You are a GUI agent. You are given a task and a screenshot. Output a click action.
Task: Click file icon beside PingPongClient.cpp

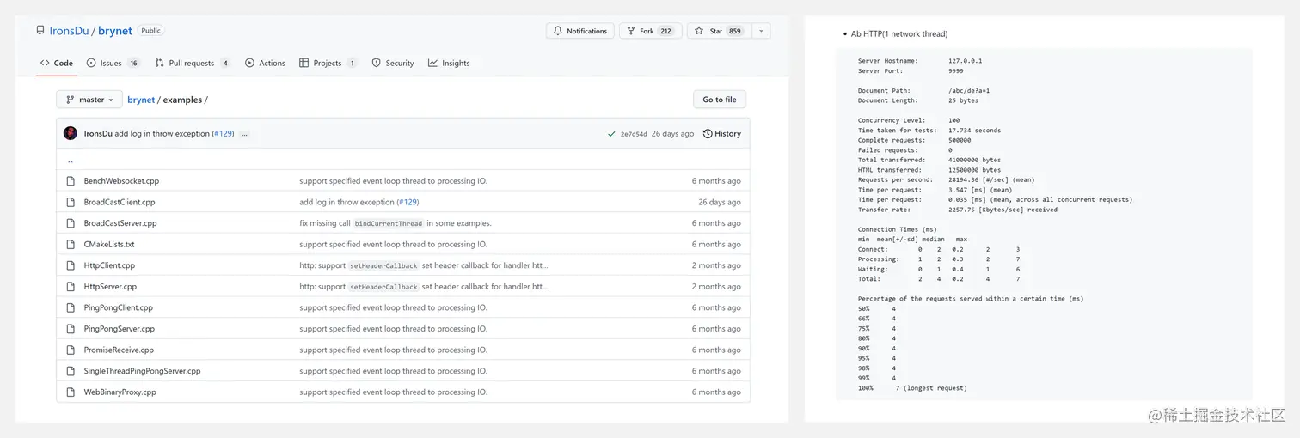71,307
